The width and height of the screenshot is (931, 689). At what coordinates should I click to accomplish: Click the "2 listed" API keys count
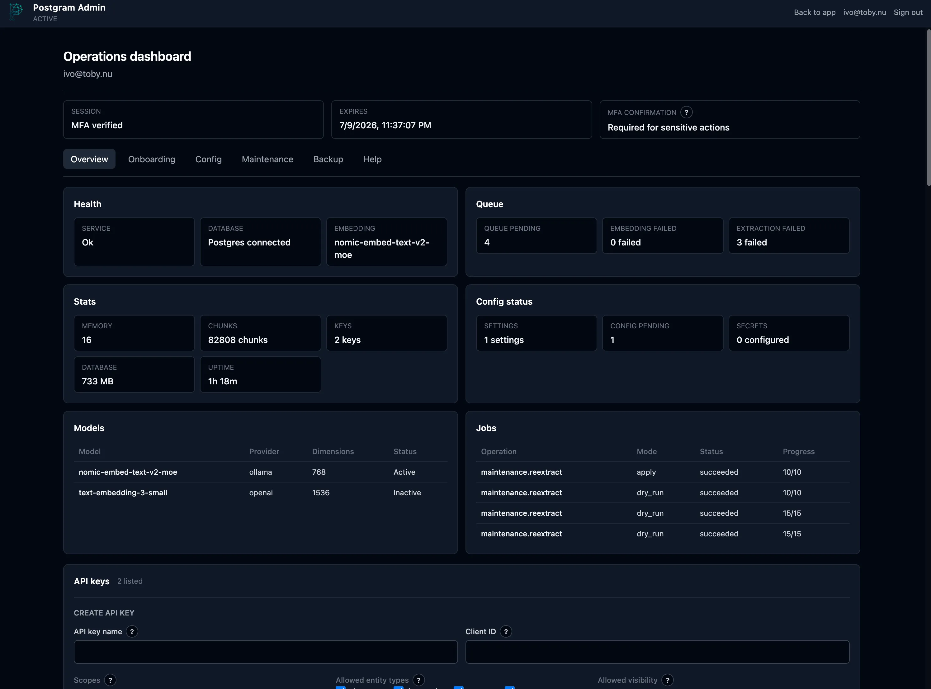(x=130, y=581)
